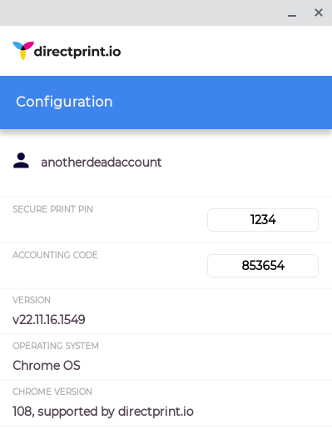Screen dimensions: 332x430
Task: Click the CHROME VERSION label
Action: (52, 392)
